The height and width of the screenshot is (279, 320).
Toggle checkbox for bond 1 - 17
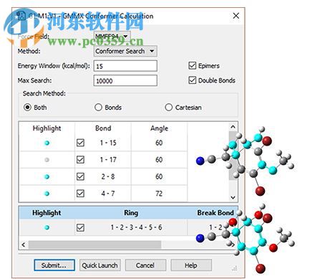tap(80, 159)
